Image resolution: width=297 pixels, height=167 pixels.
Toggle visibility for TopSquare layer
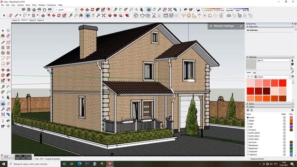(x=284, y=152)
